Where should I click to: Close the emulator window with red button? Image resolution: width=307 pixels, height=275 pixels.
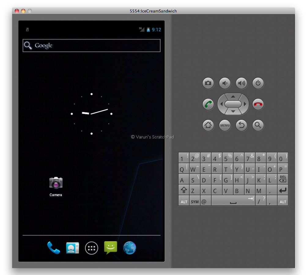click(17, 11)
